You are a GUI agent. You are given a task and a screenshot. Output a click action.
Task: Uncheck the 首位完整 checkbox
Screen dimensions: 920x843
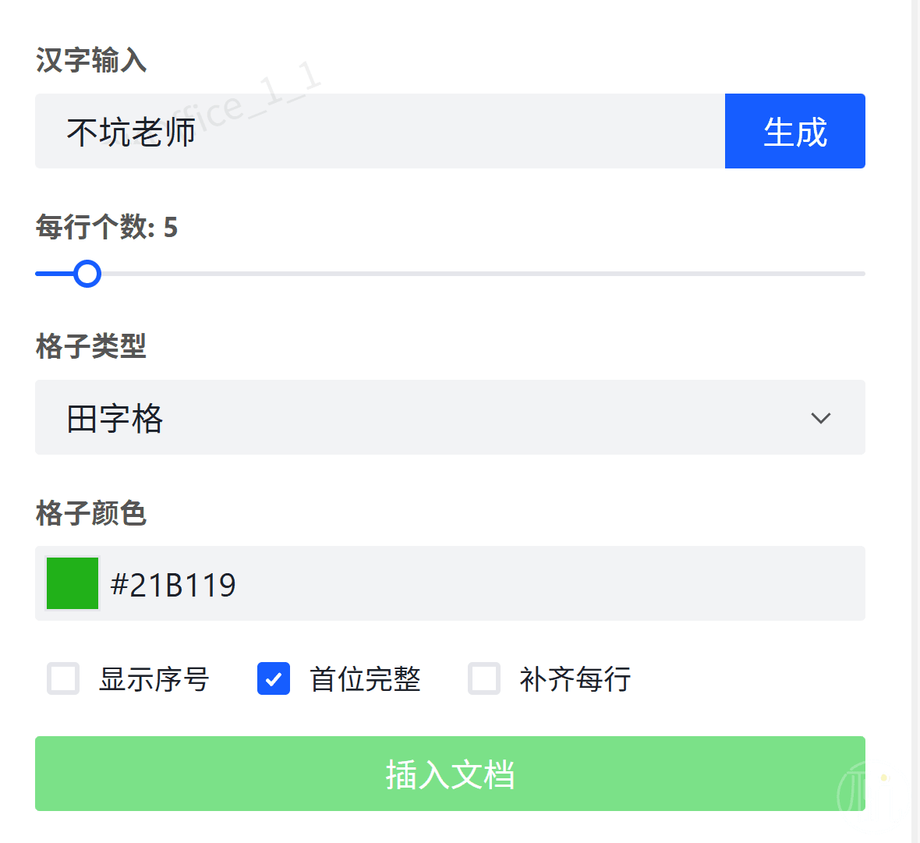(274, 678)
